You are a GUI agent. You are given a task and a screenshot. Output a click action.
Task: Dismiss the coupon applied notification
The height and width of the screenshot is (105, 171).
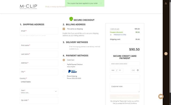101,3
